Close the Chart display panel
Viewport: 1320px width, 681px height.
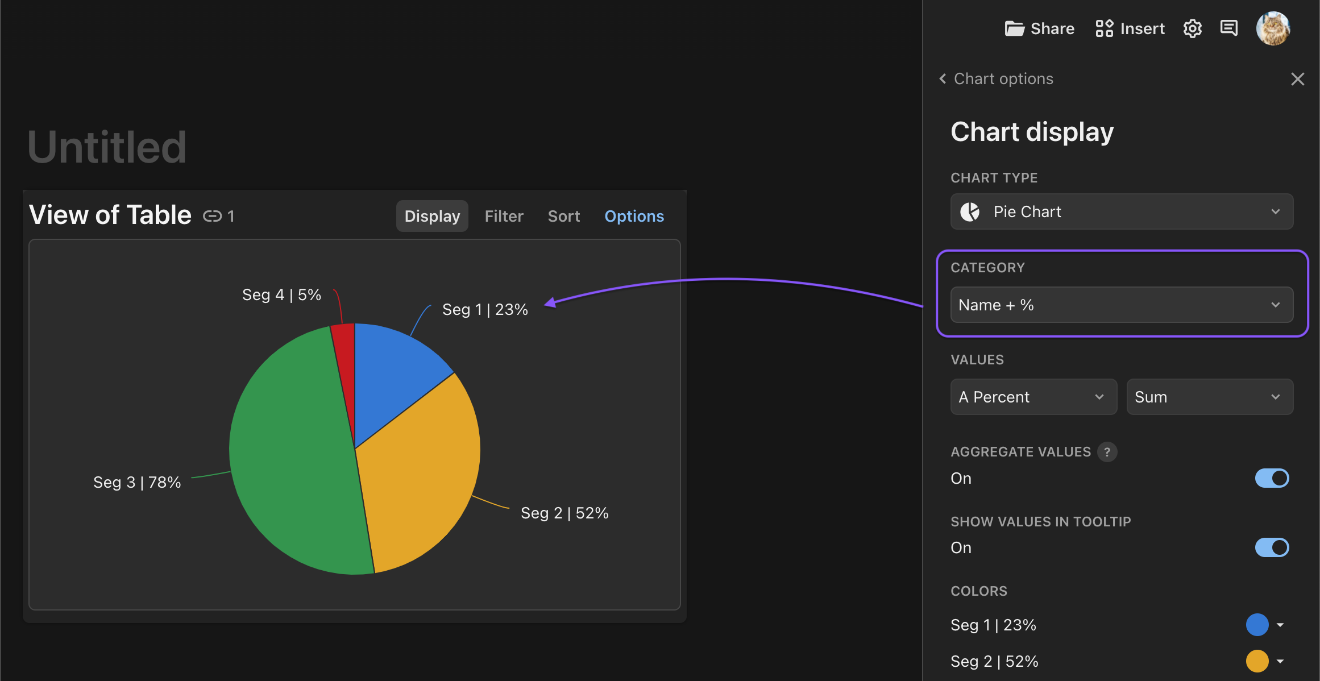pyautogui.click(x=1298, y=79)
